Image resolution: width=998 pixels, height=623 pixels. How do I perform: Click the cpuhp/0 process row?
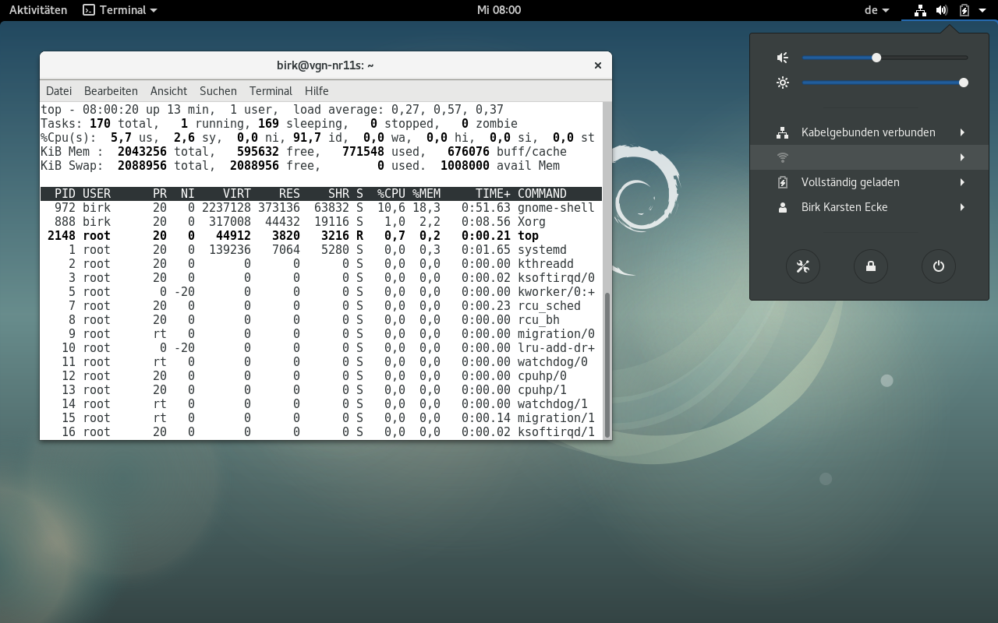tap(321, 376)
